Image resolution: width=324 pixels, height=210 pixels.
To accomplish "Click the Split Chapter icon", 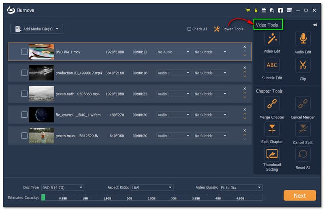I will (x=272, y=129).
